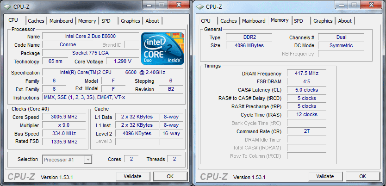The height and width of the screenshot is (186, 386).
Task: Click the CPU-Z title icon in right window
Action: [200, 6]
